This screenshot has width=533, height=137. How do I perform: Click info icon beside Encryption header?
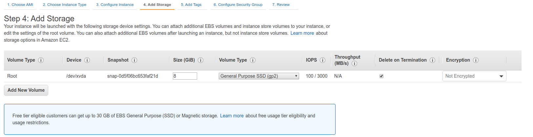(x=476, y=60)
